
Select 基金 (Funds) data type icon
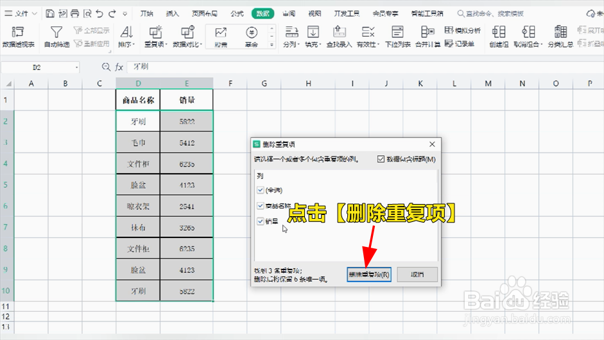pos(252,37)
